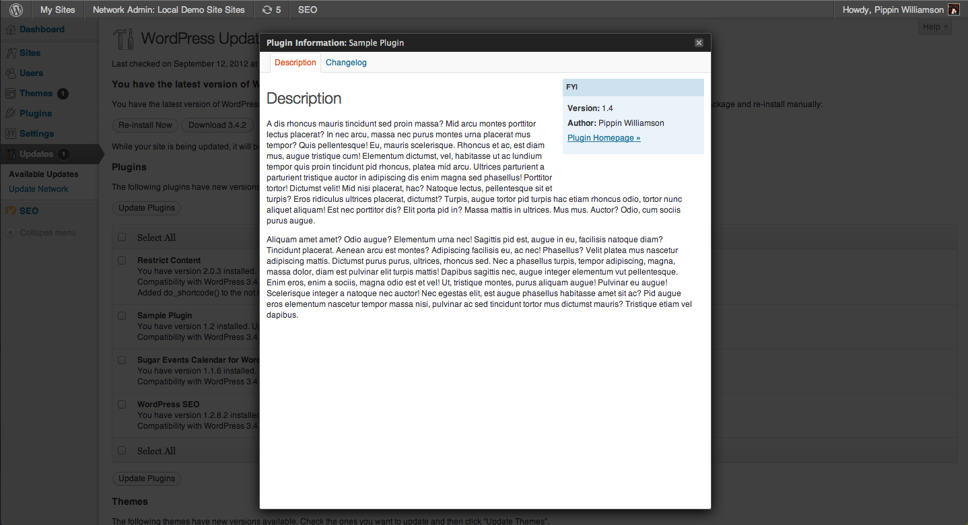Check the Sample Plugin checkbox
This screenshot has height=525, width=968.
point(122,315)
